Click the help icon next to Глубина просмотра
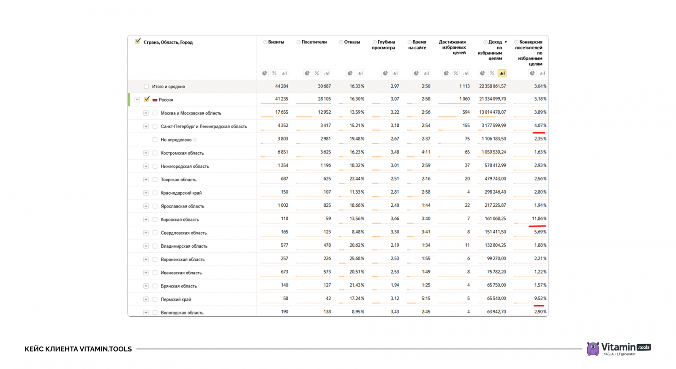This screenshot has width=676, height=369. 374,42
